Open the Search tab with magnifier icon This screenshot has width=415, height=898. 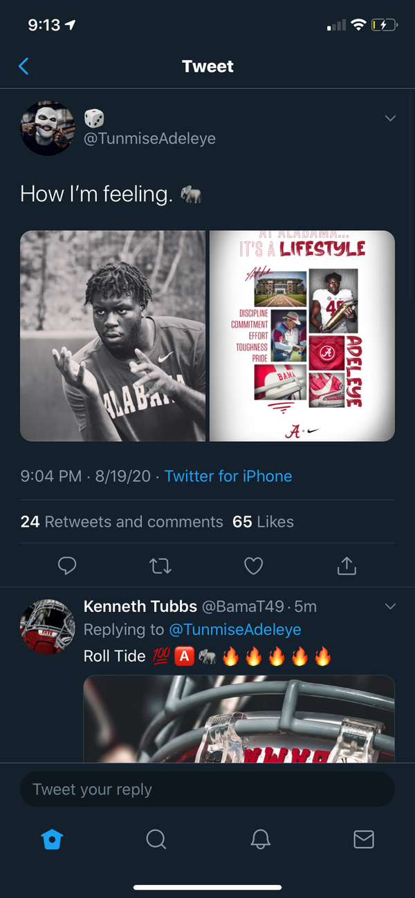(x=156, y=839)
